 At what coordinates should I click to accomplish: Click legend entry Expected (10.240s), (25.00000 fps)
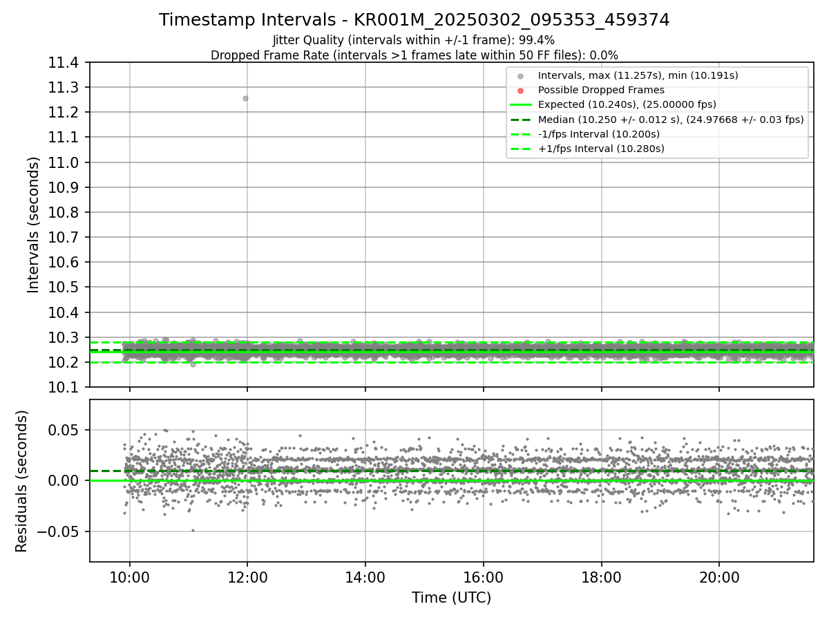[x=627, y=104]
